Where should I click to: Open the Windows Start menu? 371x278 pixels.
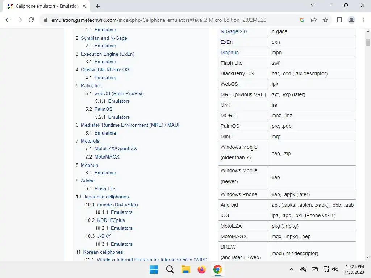click(154, 269)
